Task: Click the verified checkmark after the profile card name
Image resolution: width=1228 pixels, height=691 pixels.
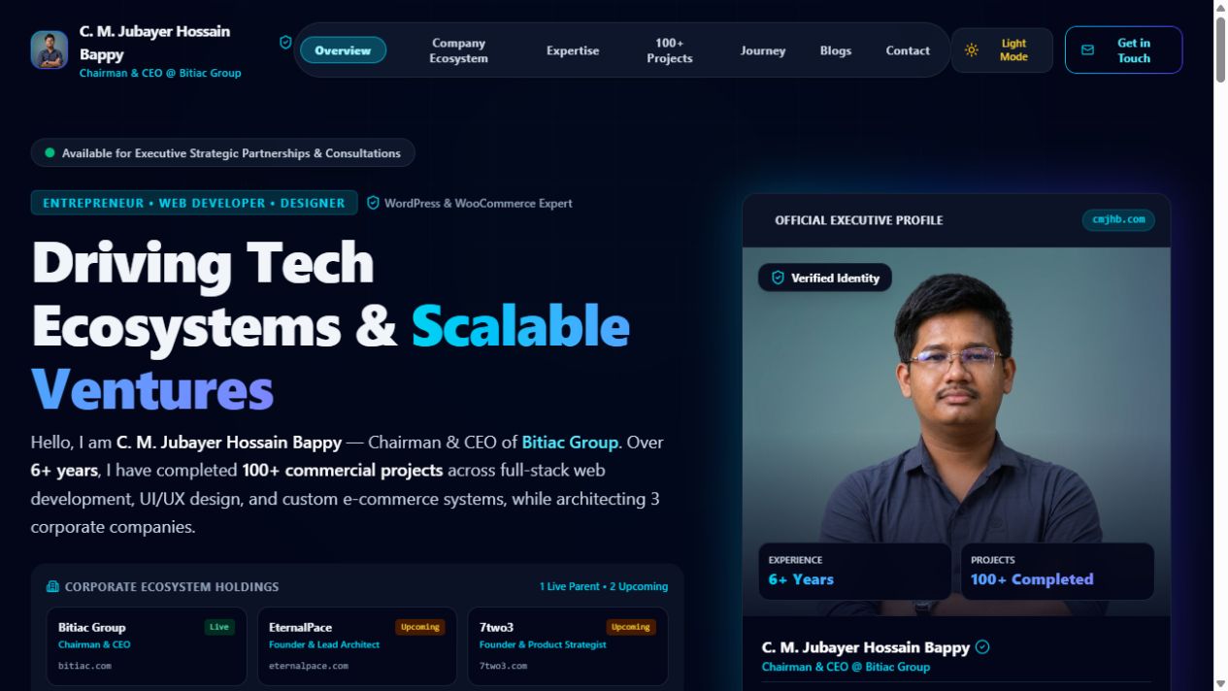Action: click(x=982, y=647)
